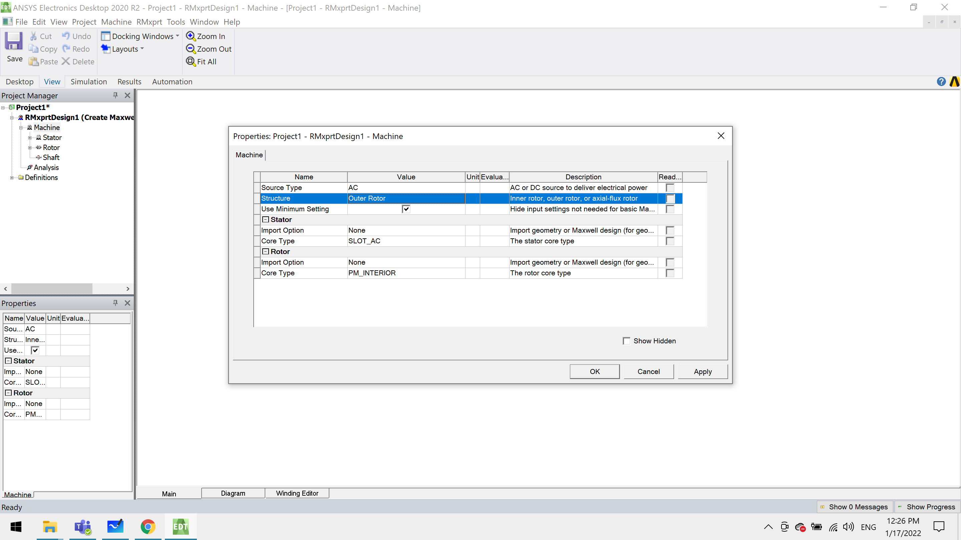Collapse the RMxprtDesign1 tree node

coord(12,118)
